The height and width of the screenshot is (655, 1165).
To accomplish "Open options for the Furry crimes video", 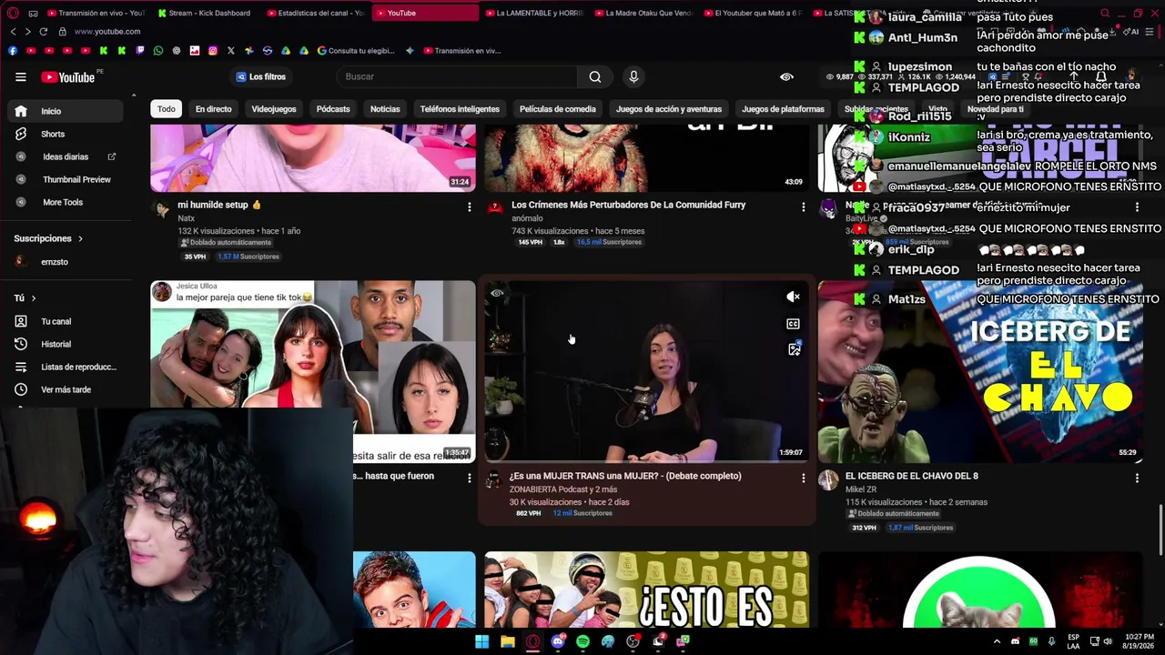I will tap(803, 207).
